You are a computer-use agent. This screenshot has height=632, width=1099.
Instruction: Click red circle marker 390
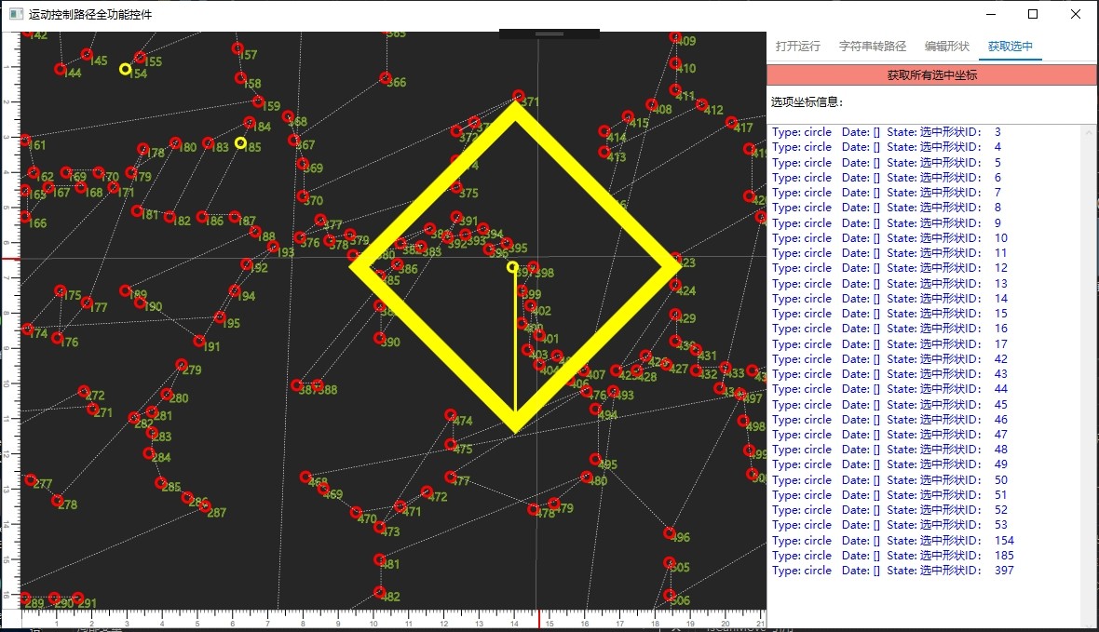[379, 339]
